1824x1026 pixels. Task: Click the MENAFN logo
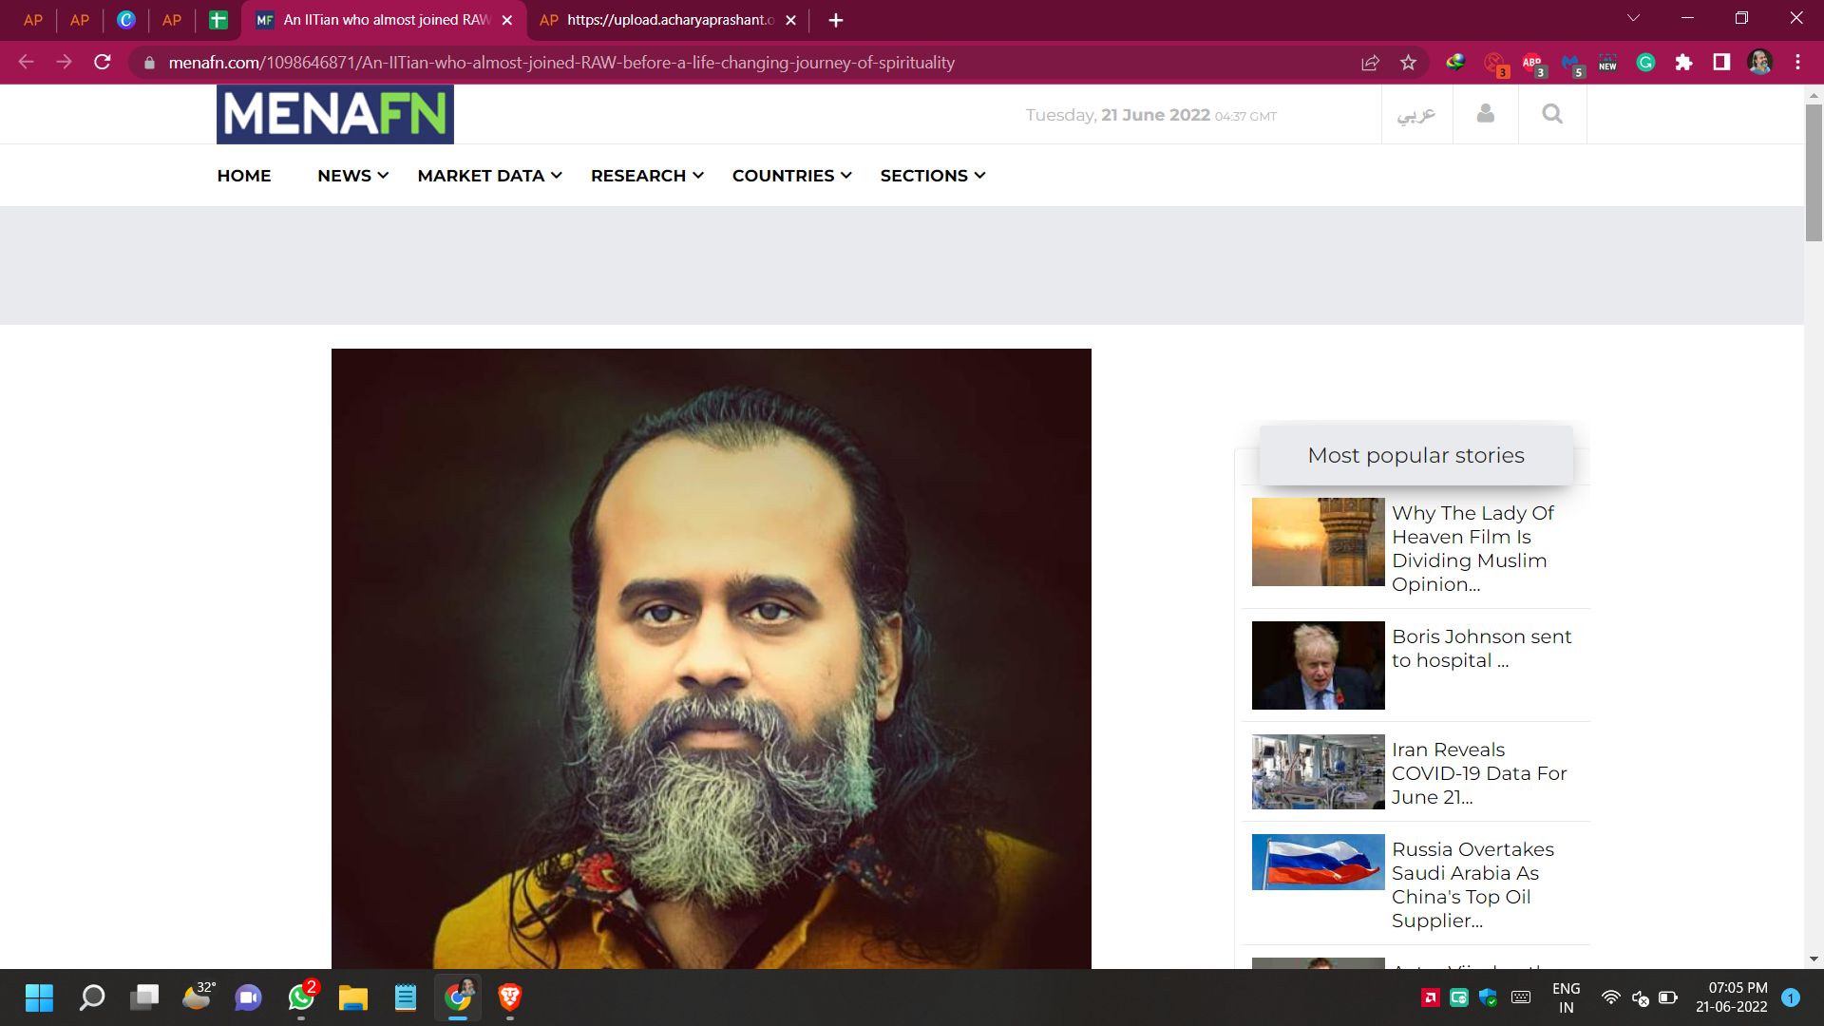click(x=334, y=114)
